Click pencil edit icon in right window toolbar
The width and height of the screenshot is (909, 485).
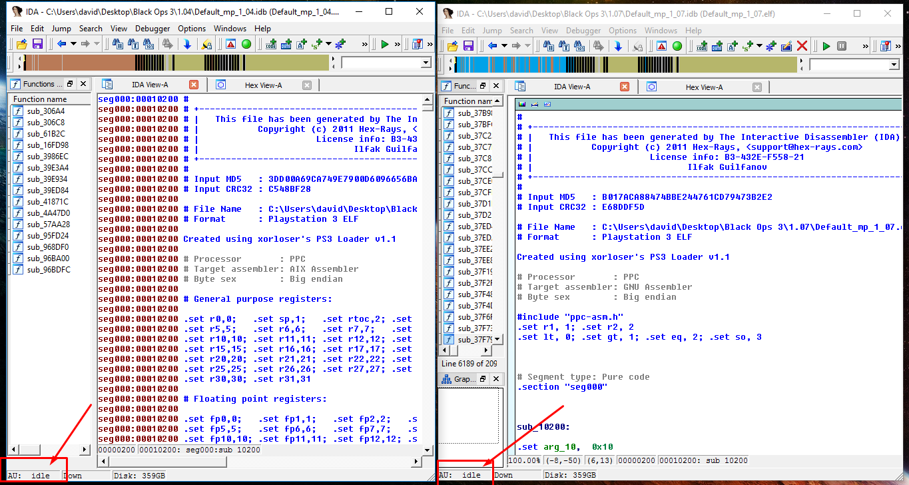click(786, 46)
